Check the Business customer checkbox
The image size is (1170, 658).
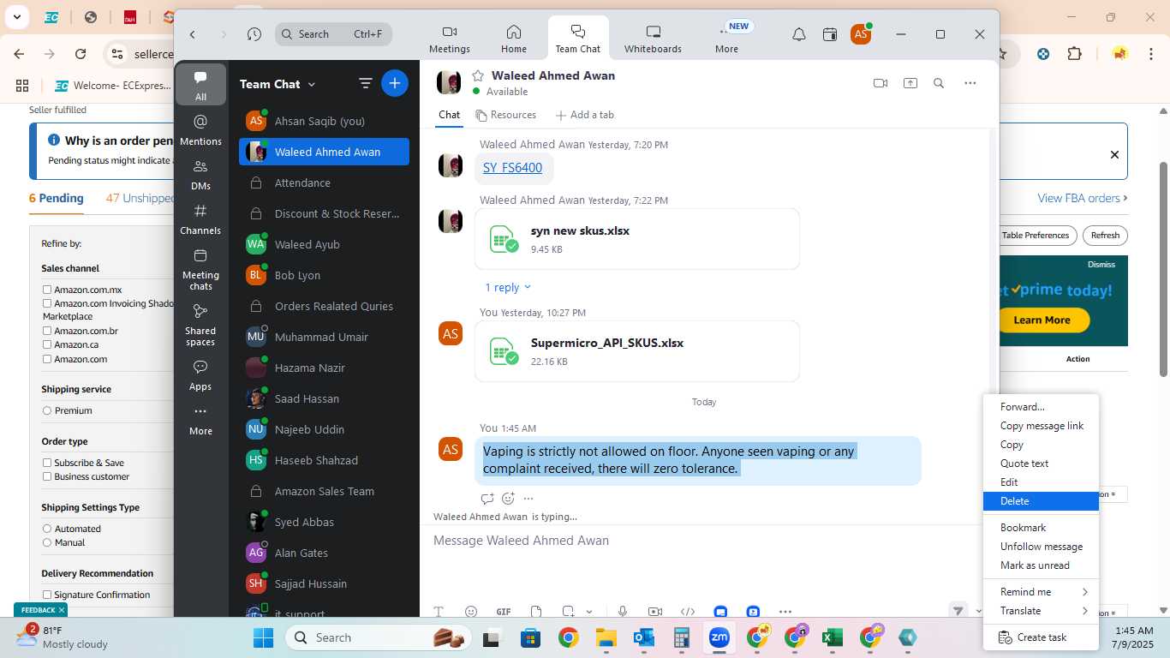[47, 476]
